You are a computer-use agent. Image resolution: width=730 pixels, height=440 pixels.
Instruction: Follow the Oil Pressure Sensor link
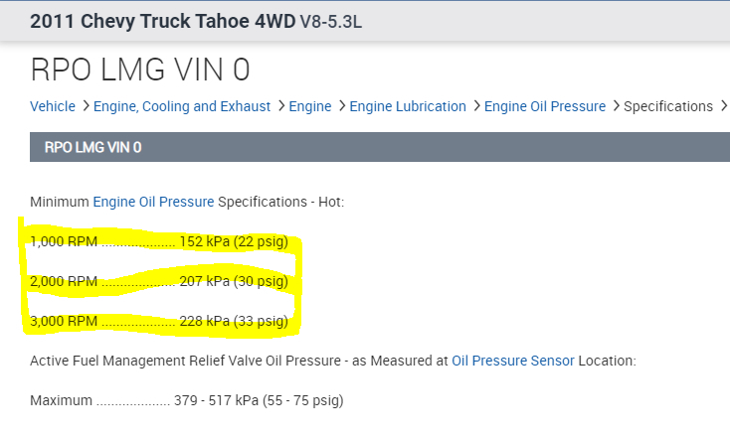[x=512, y=361]
